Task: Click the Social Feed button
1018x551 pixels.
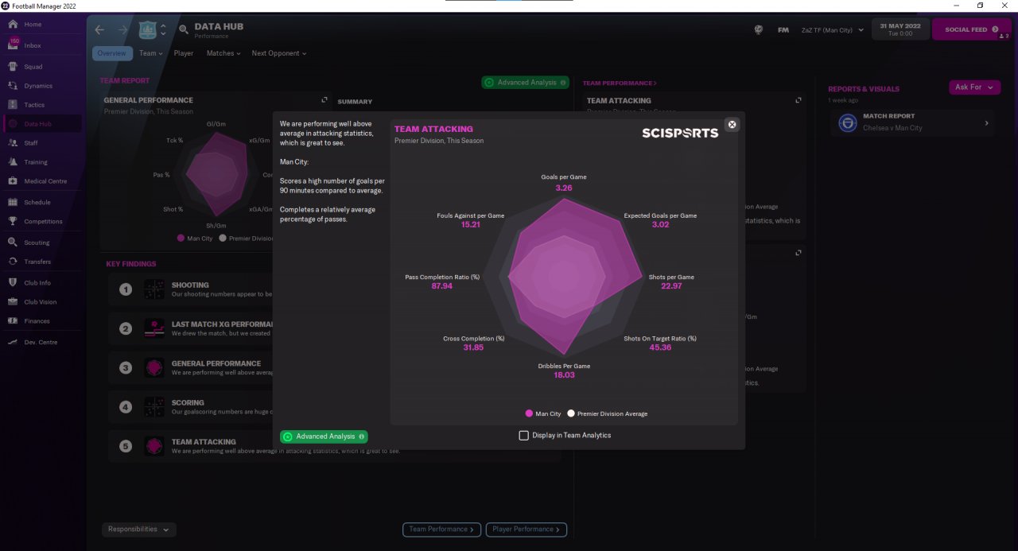Action: coord(971,30)
